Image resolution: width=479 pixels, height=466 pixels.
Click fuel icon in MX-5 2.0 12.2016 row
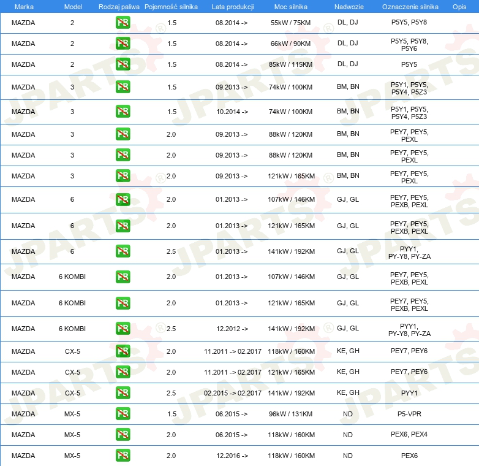coord(123,456)
